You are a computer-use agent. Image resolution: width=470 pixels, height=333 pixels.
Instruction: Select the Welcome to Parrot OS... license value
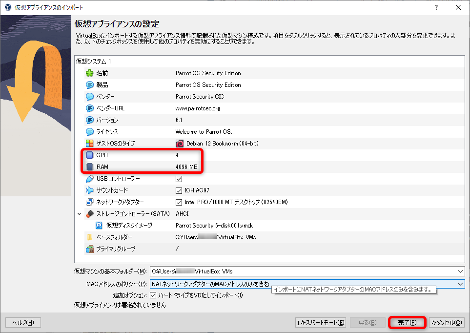[205, 132]
